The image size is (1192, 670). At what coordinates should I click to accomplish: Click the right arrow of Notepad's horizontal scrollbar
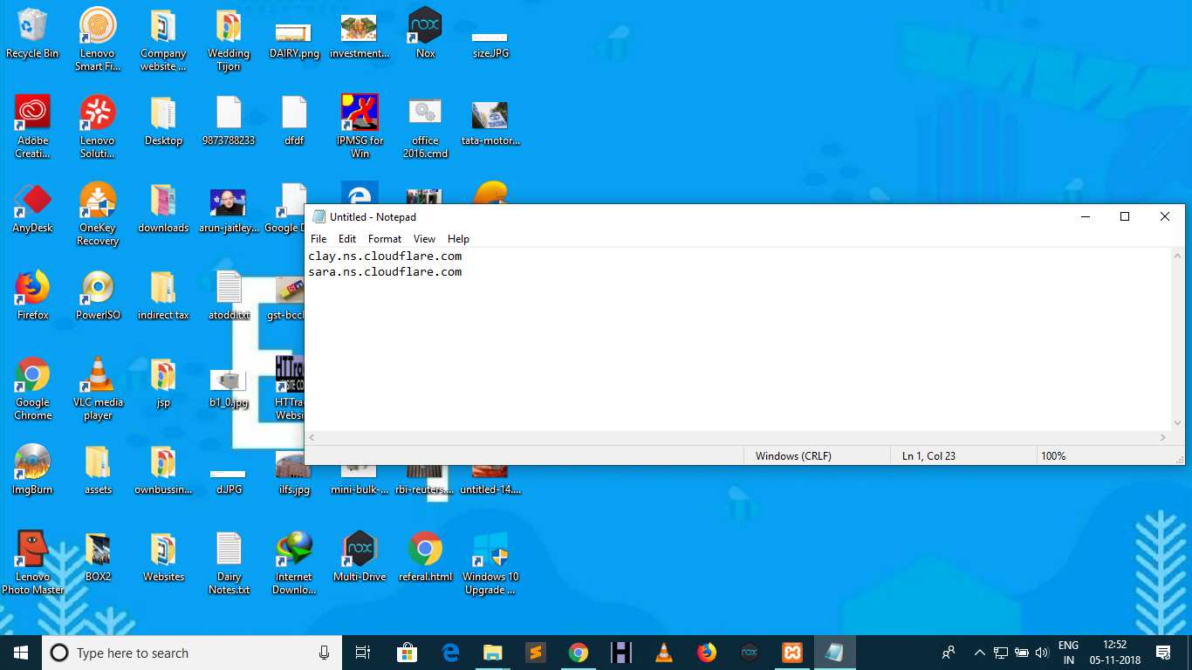point(1163,438)
